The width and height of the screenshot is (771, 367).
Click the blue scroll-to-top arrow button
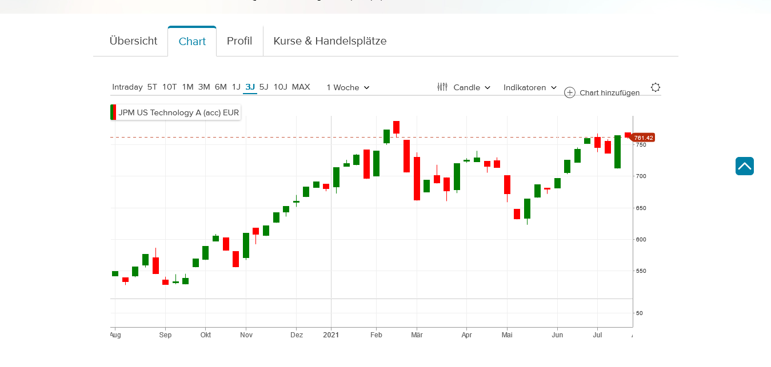744,166
